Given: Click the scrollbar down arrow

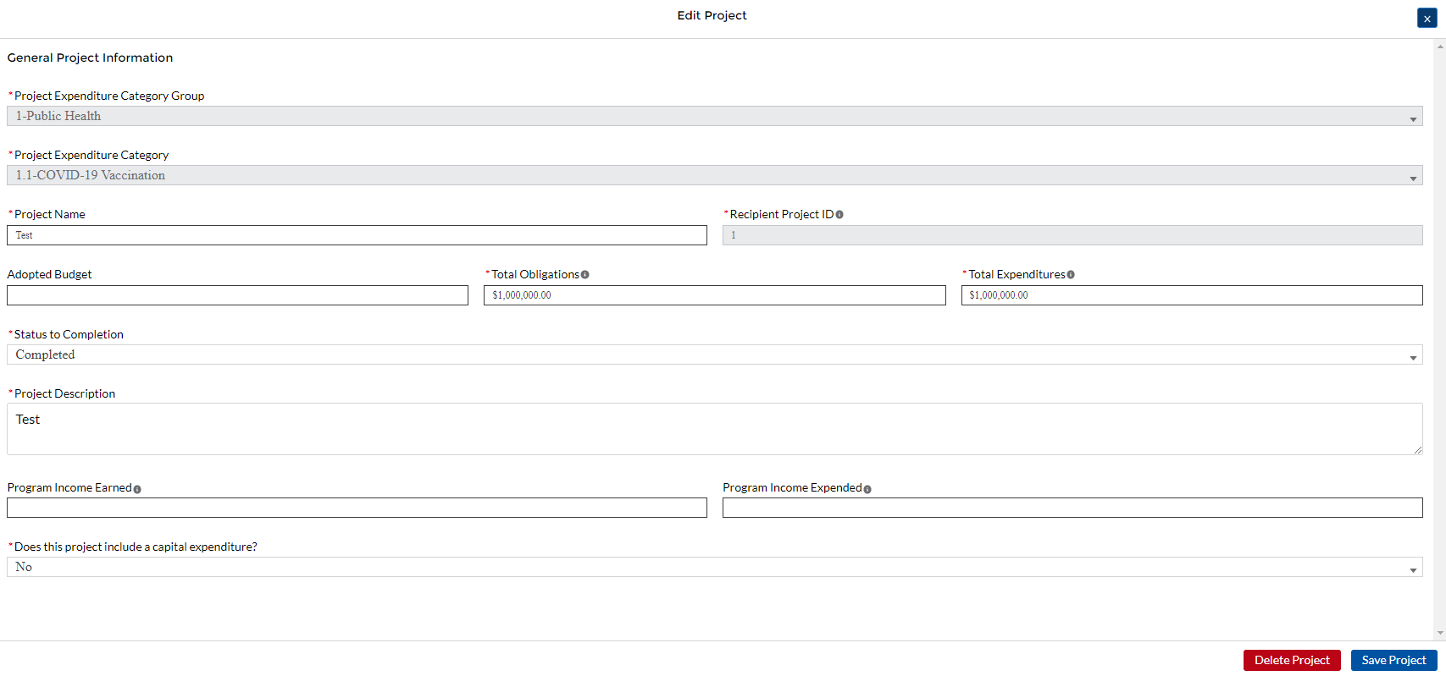Looking at the screenshot, I should tap(1440, 633).
